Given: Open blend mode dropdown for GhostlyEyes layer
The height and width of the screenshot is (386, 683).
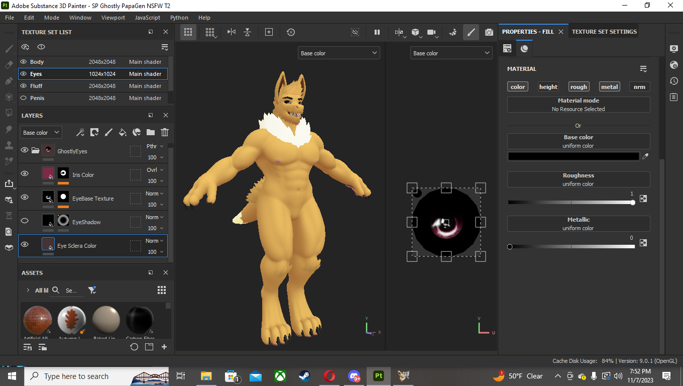Looking at the screenshot, I should [155, 146].
